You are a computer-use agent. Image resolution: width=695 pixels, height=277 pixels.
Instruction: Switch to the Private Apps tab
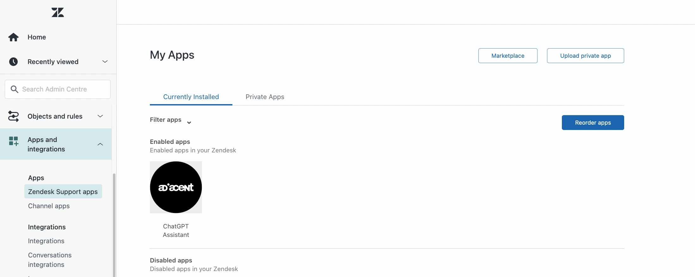tap(265, 97)
